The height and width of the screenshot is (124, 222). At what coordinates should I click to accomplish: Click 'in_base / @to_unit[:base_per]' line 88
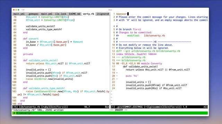(46, 45)
